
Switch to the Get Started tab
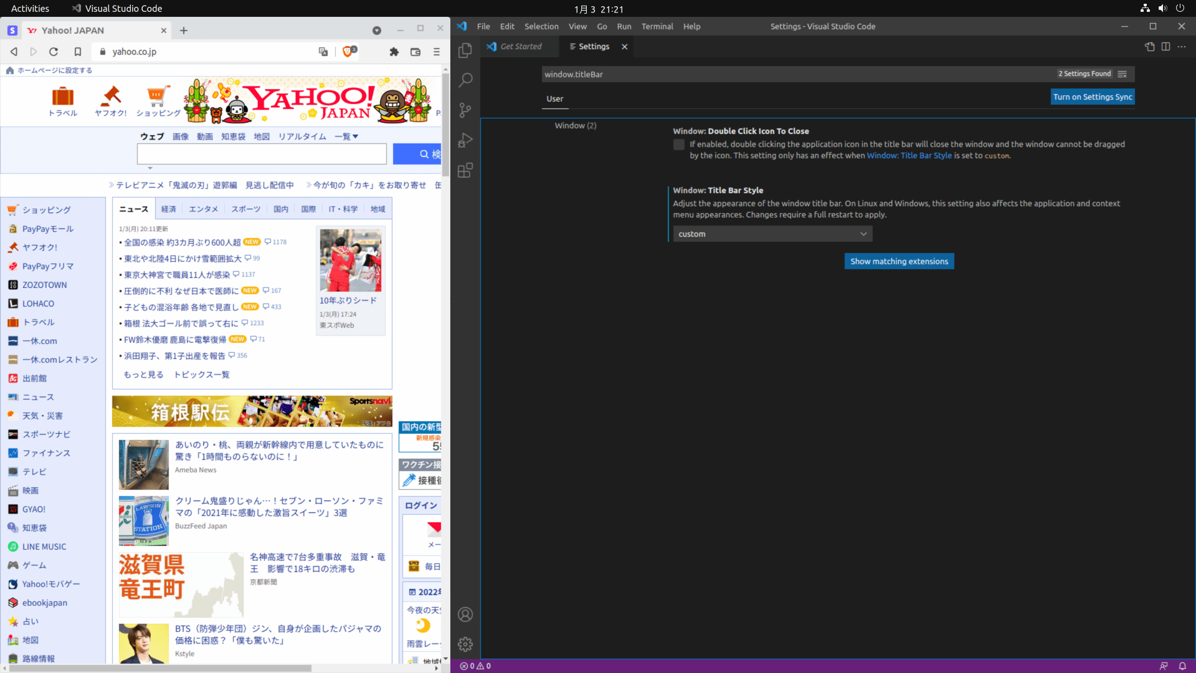(521, 47)
